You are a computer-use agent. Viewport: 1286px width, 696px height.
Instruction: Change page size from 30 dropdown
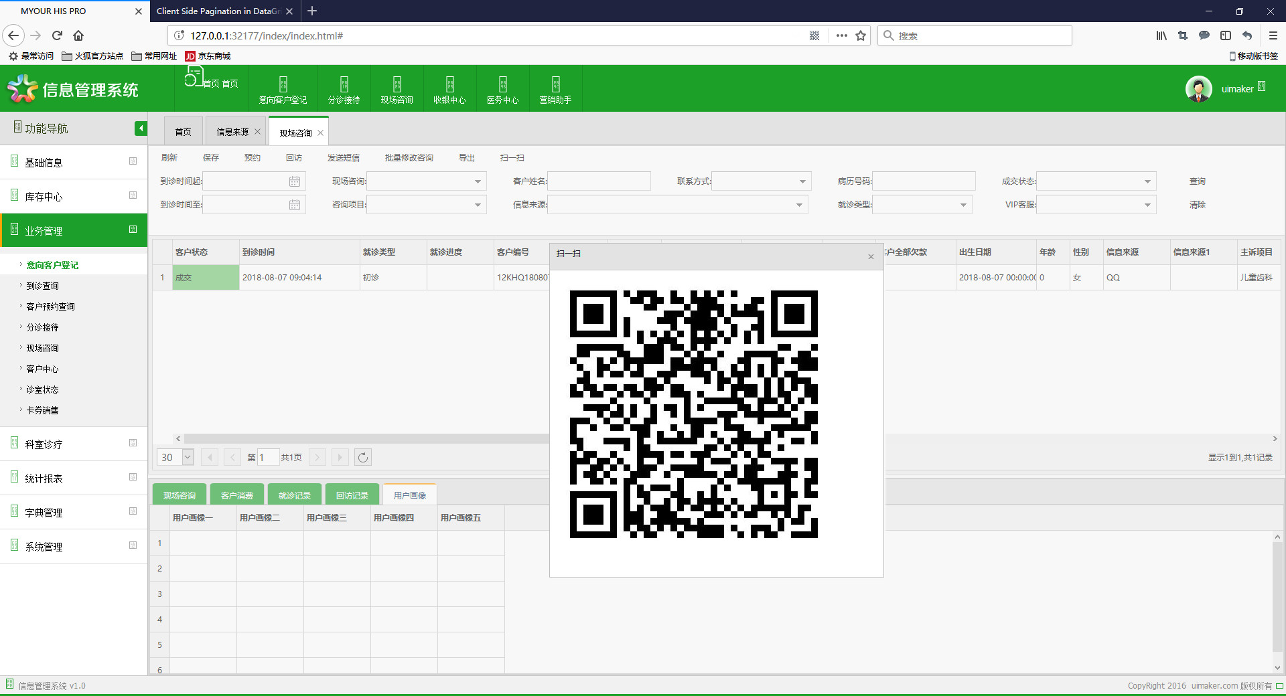point(188,457)
